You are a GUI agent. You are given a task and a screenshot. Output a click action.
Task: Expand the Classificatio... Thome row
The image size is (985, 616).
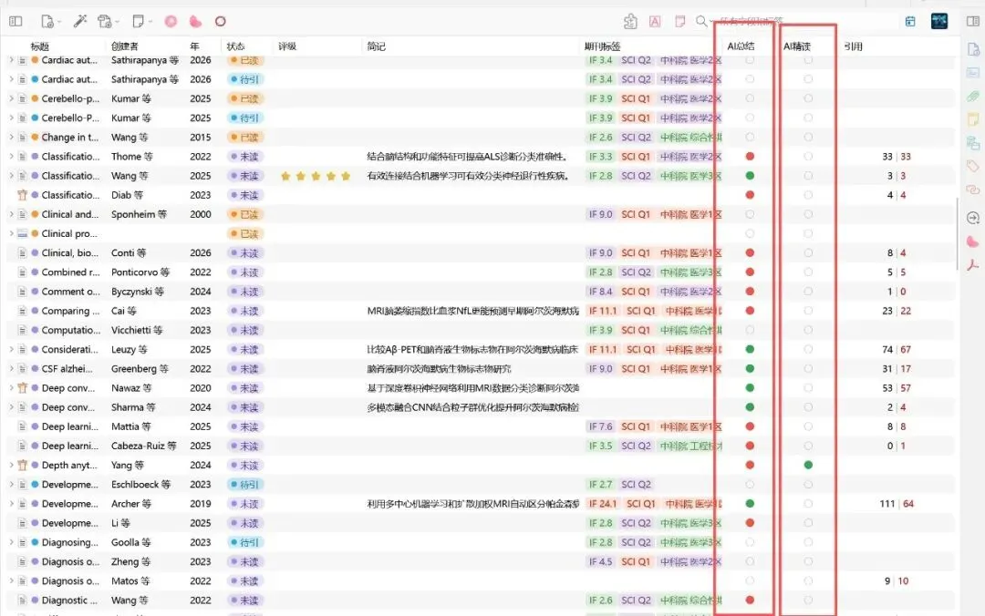click(11, 157)
